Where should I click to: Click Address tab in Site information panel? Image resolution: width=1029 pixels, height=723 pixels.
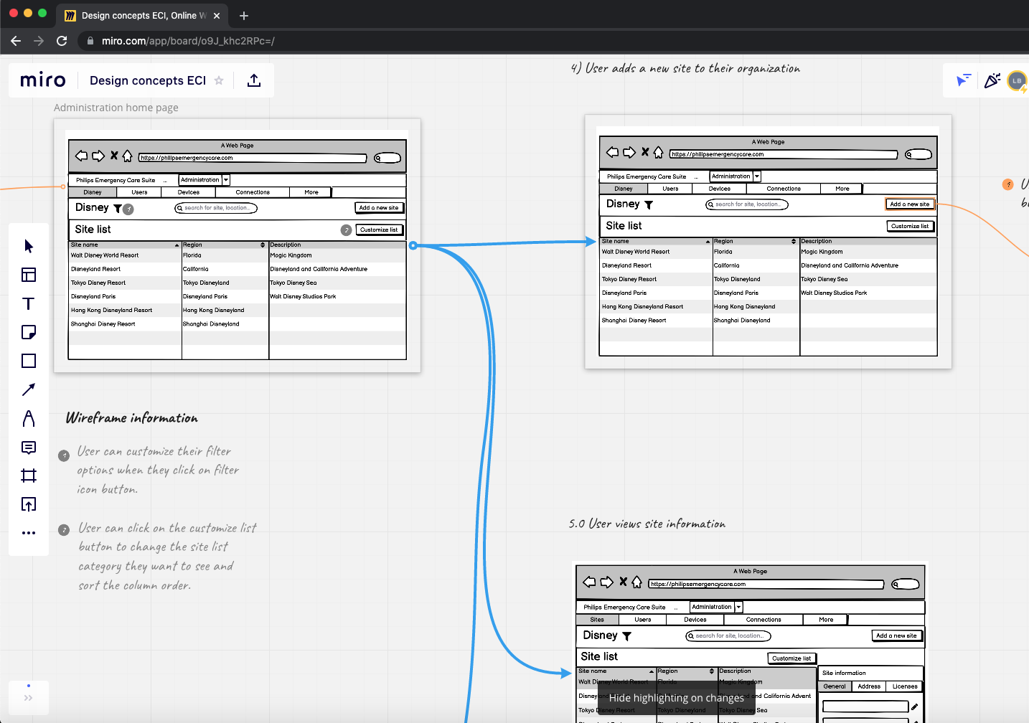point(869,686)
